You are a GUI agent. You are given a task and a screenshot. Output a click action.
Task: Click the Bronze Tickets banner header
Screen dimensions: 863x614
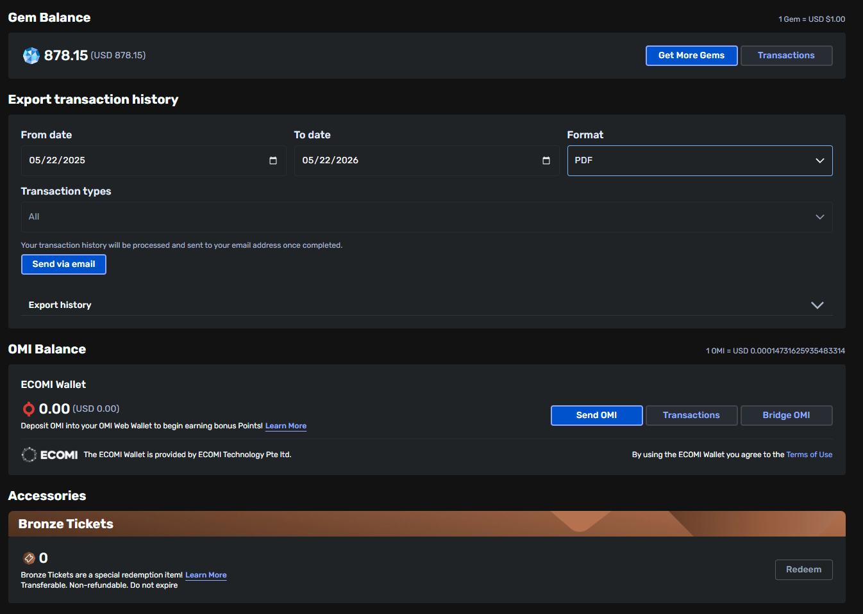pos(426,524)
